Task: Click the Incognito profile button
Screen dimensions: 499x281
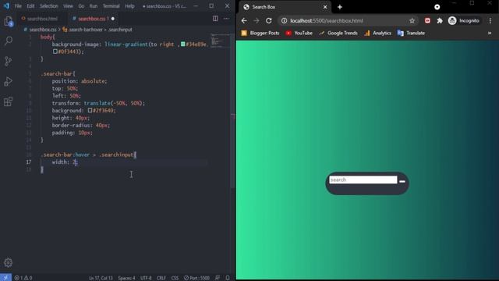Action: click(464, 21)
